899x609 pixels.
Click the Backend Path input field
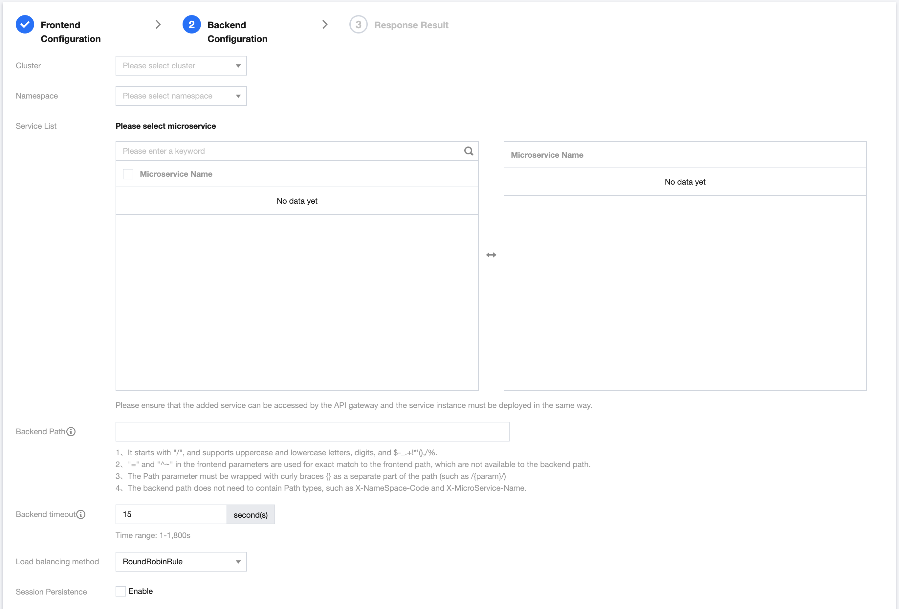(x=312, y=431)
